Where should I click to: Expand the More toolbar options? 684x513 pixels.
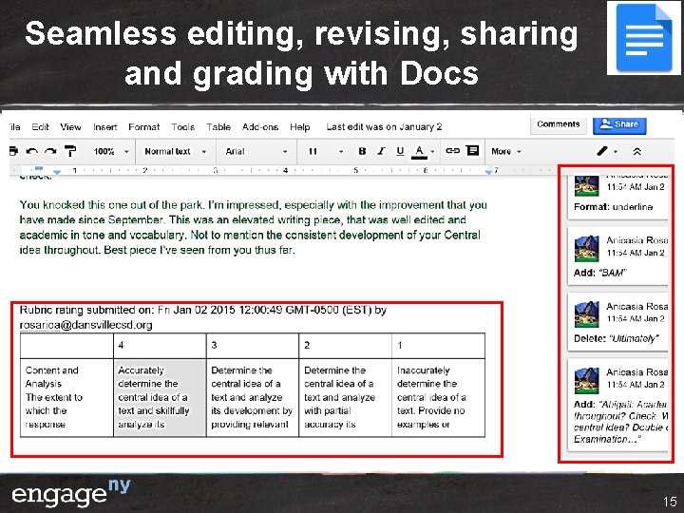(x=506, y=151)
